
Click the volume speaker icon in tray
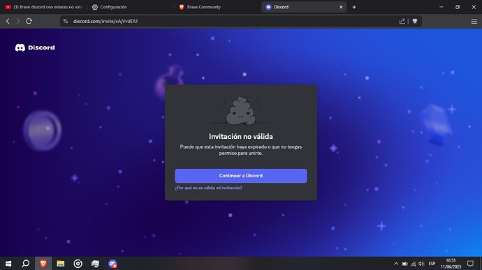pos(421,264)
